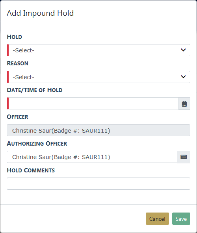Image resolution: width=197 pixels, height=233 pixels.
Task: Cancel the Add Impound Hold dialog
Action: coord(157,218)
